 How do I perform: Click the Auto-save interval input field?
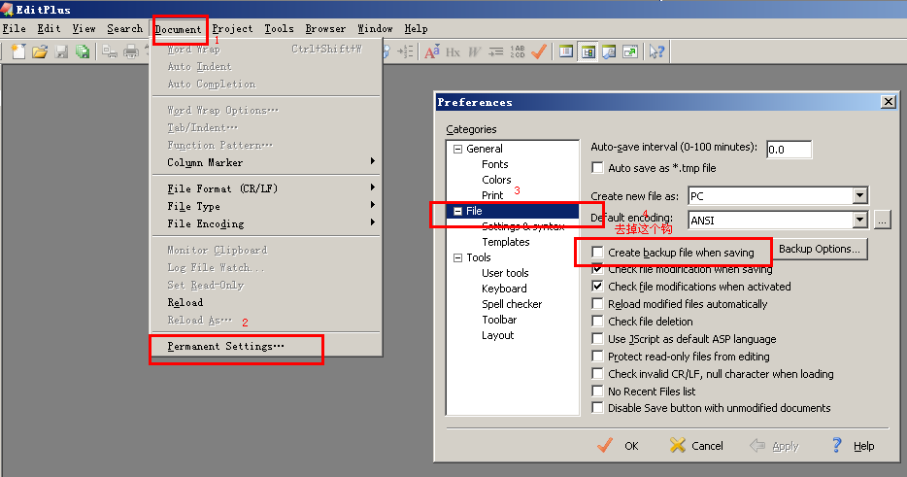tap(788, 150)
